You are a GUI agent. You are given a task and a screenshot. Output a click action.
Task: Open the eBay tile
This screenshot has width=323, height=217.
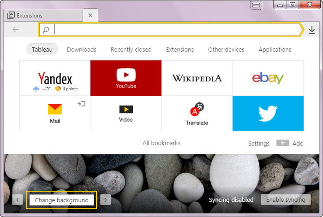tap(268, 78)
